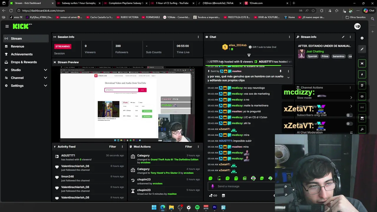The width and height of the screenshot is (377, 212).
Task: Open the AI Chat Moderation external link icon
Action: [x=351, y=132]
